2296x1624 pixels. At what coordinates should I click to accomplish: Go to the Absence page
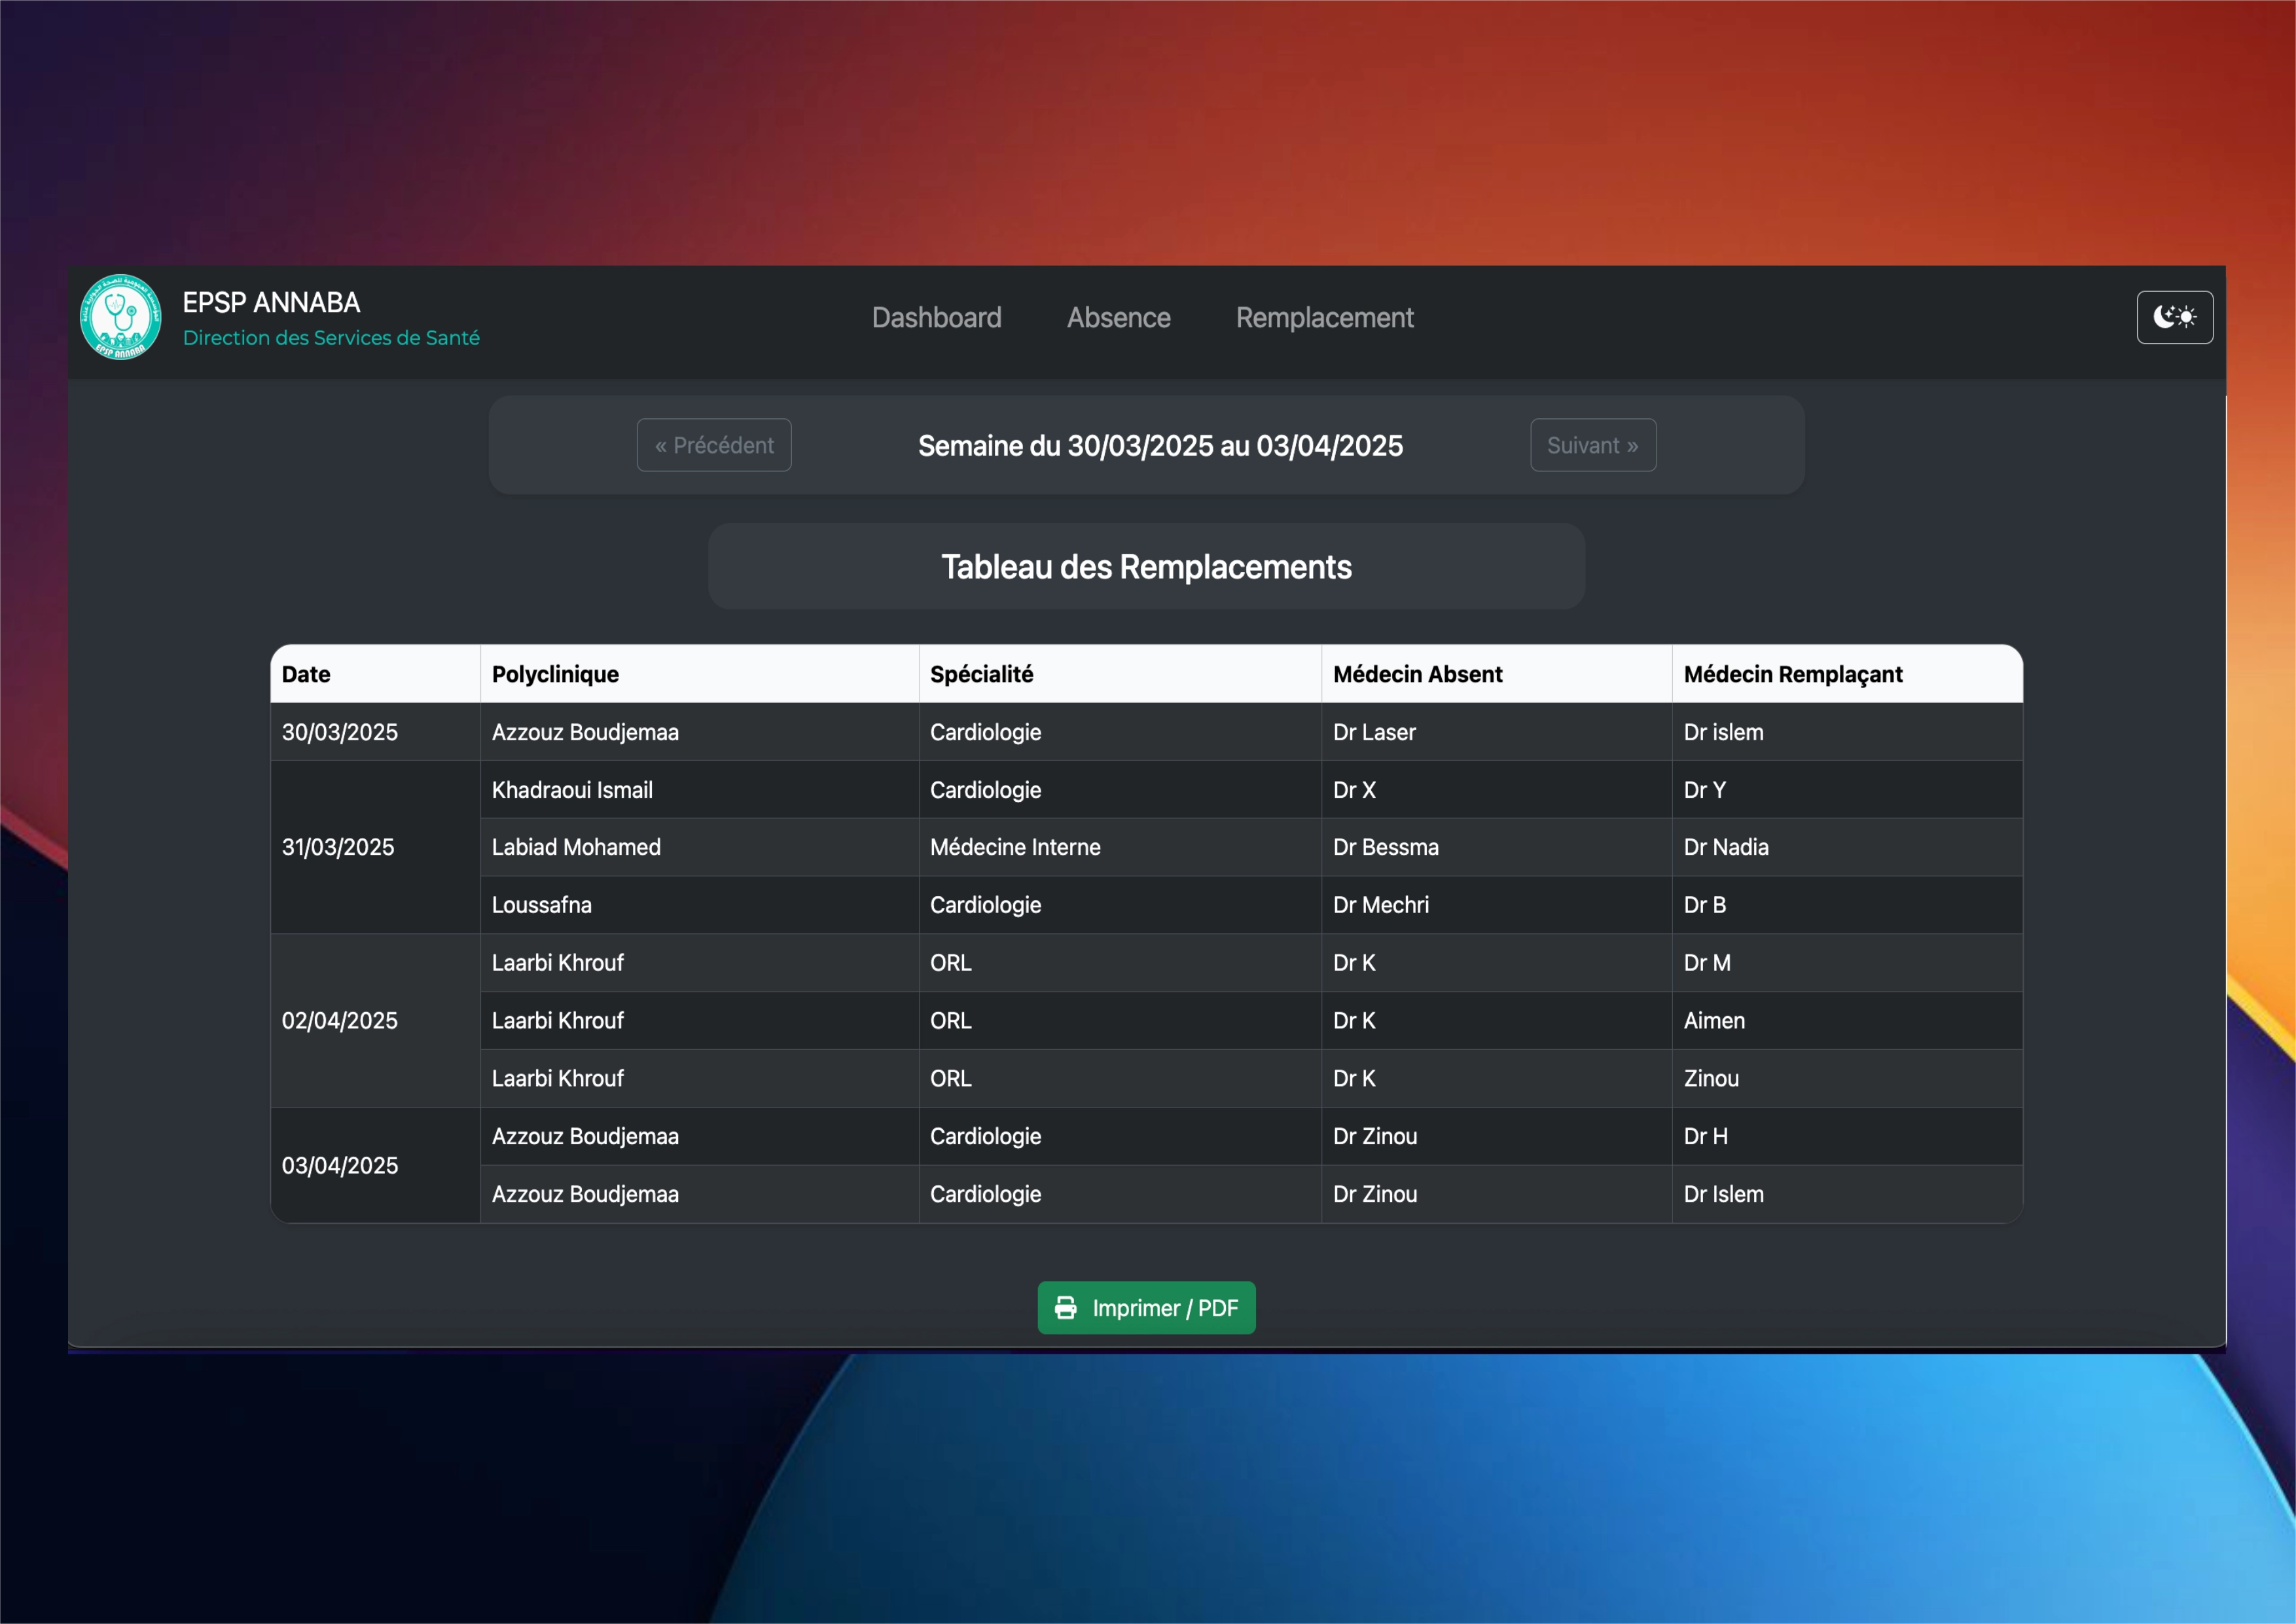tap(1118, 318)
